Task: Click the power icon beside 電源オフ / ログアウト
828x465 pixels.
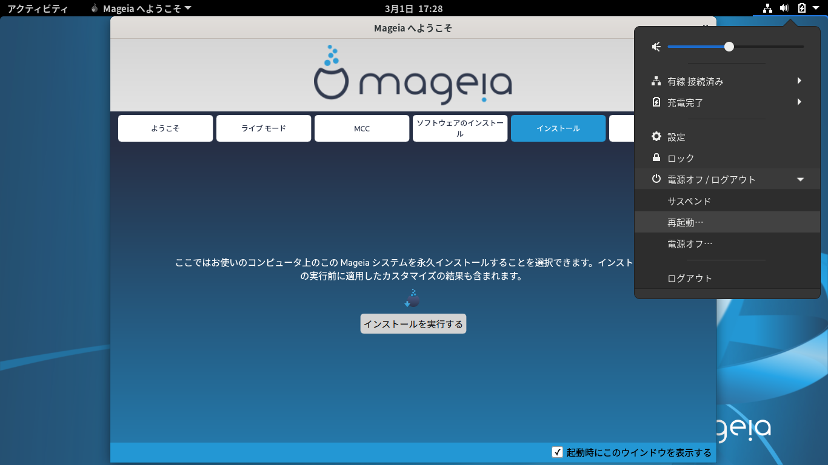Action: point(656,179)
